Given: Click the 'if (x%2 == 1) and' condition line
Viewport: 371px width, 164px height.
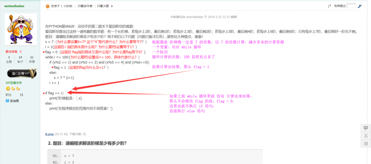Looking at the screenshot, I should tap(99, 62).
